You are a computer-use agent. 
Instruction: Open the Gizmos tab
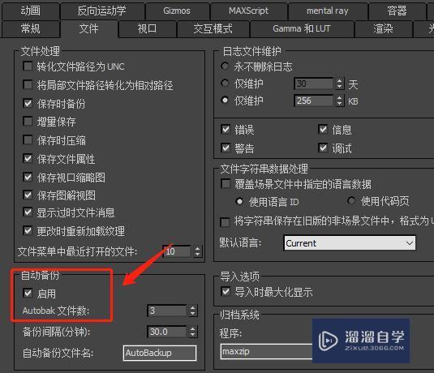click(x=177, y=11)
